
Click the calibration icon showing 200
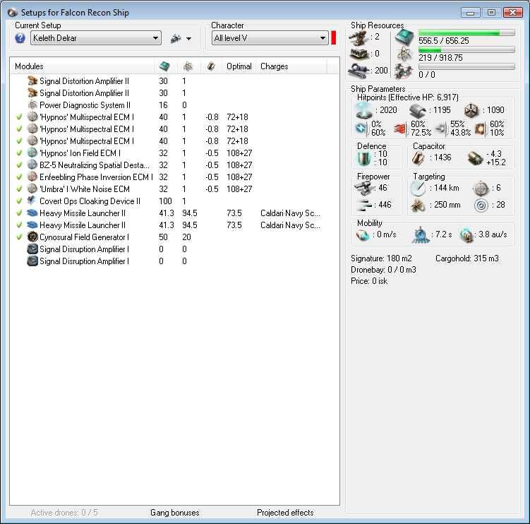coord(359,71)
